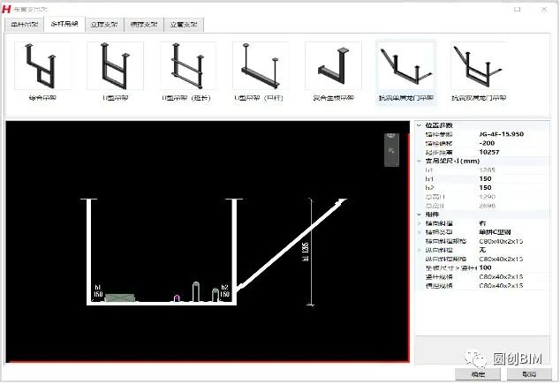The height and width of the screenshot is (384, 560).
Task: Edit the -200 elevation offset field
Action: point(488,143)
